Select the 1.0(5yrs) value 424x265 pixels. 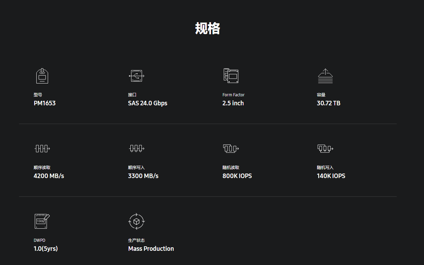point(46,249)
